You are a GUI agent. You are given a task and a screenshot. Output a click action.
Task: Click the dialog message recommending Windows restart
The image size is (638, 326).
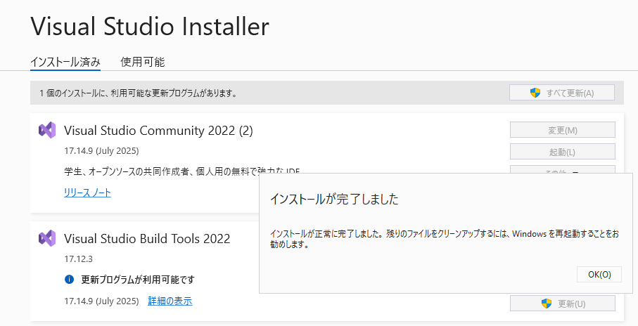(x=445, y=240)
